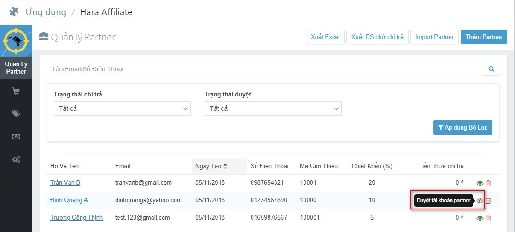Approve Đinh Quang A with crossed eye icon
This screenshot has width=515, height=232.
[480, 200]
